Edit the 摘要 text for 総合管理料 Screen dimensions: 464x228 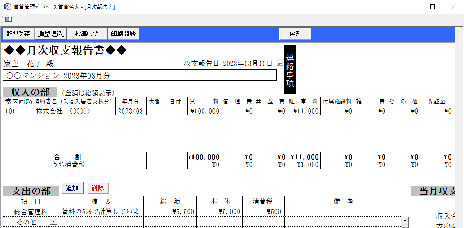(x=101, y=211)
